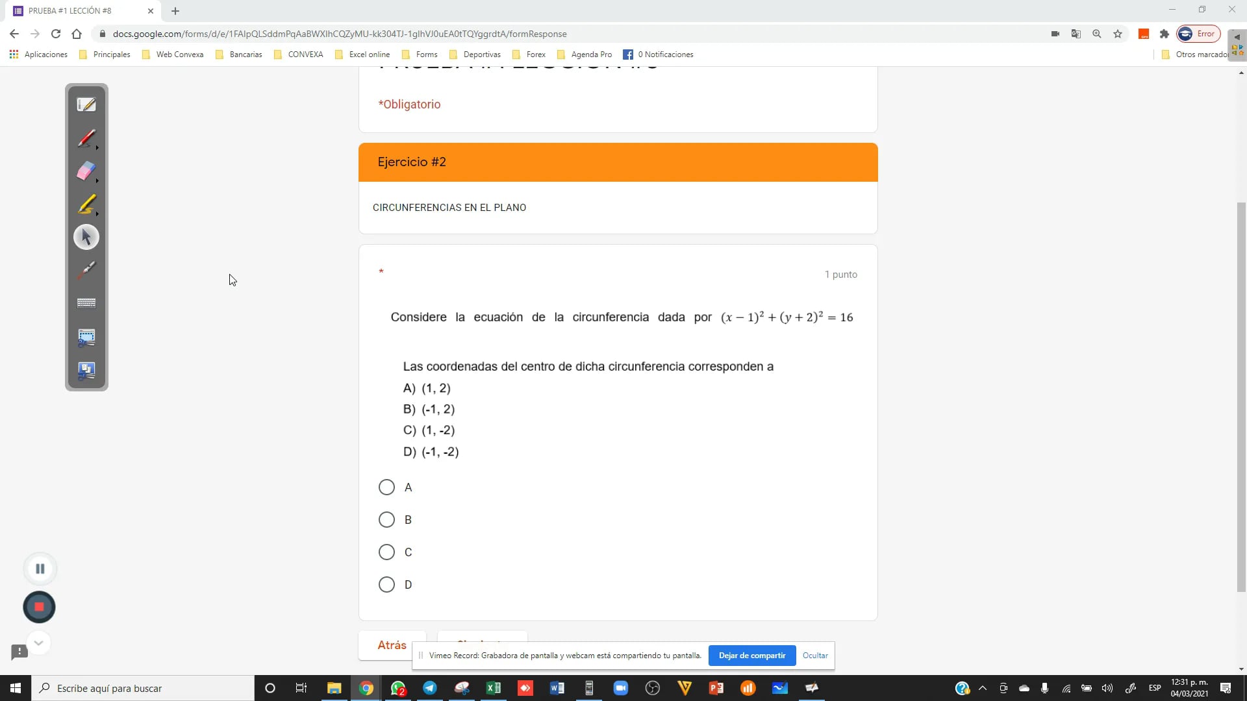Screen dimensions: 1247x701
Task: Pause the screen recording
Action: pyautogui.click(x=40, y=569)
